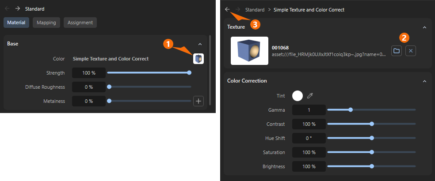Open the Color texture node thumbnail icon
Screen dimensions: 435x181
[198, 59]
